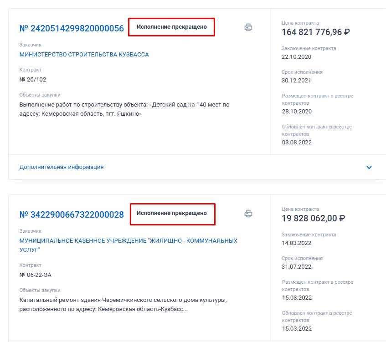This screenshot has width=386, height=342.
Task: Click the execution deadline 30.12.2021
Action: (297, 80)
